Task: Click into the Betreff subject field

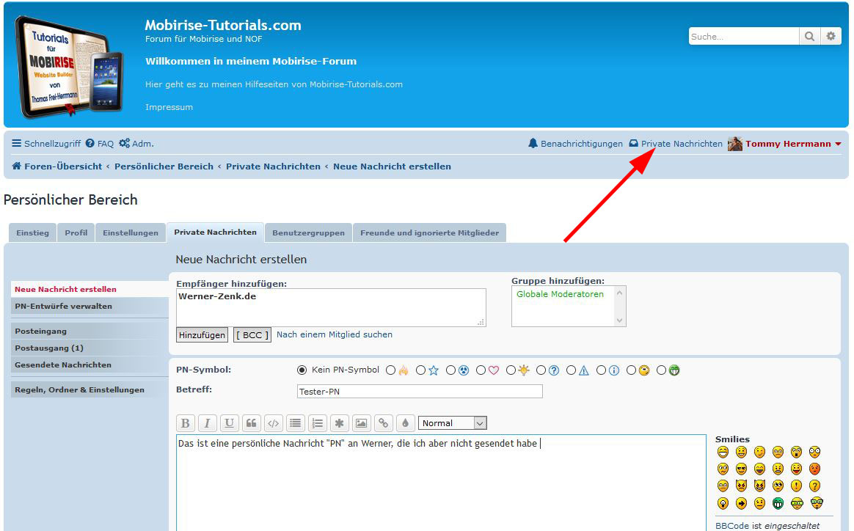Action: tap(420, 392)
